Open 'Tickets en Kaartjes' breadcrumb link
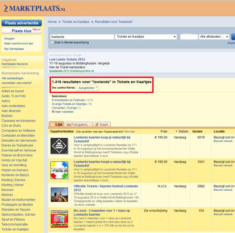 click(76, 22)
